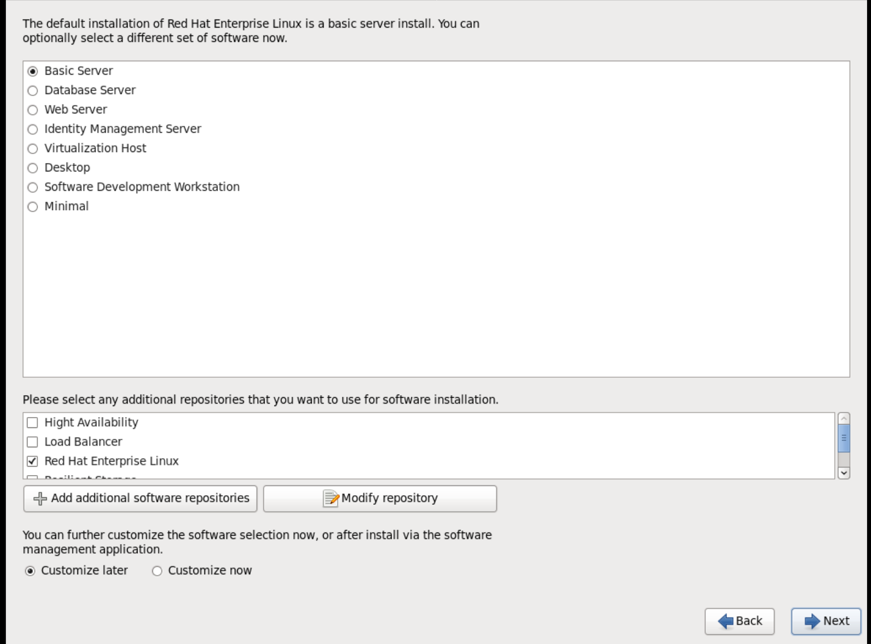871x644 pixels.
Task: Select Software Development Workstation option
Action: 33,188
